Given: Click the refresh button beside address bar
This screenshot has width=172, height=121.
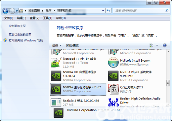Looking at the screenshot, I should coord(108,11).
